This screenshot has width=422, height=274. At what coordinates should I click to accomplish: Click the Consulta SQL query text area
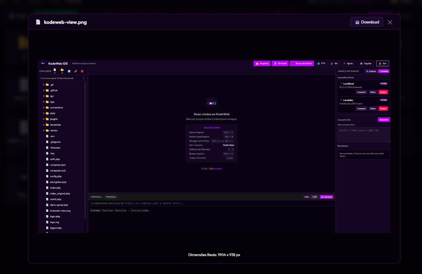coord(364,135)
